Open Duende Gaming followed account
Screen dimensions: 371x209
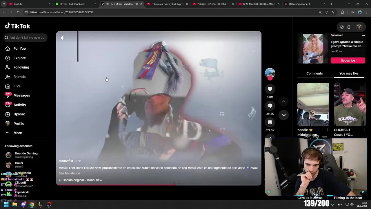coord(26,155)
